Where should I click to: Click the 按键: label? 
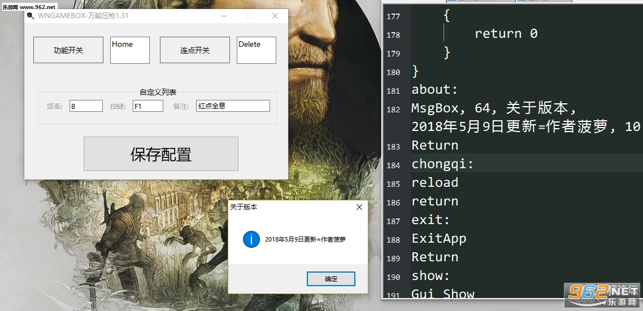[118, 107]
